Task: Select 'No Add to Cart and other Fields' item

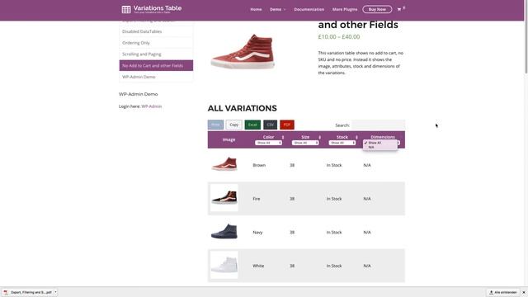Action: tap(156, 65)
